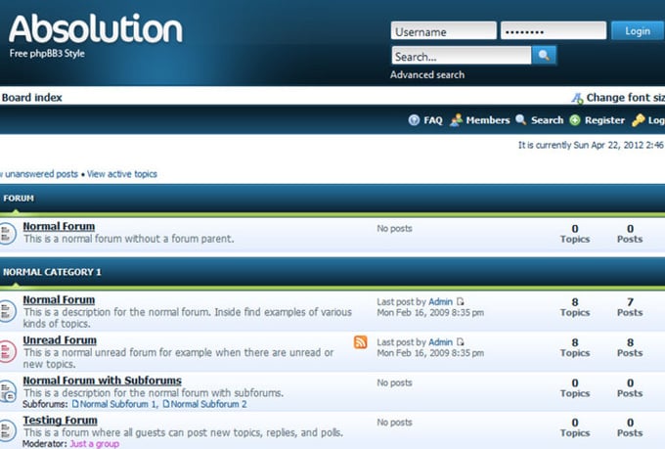This screenshot has height=449, width=665.
Task: Click the Normal Subforum 1 page icon
Action: coord(75,404)
